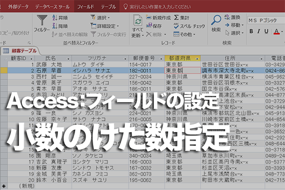Open 詳細設定 advanced filter options

click(104, 26)
